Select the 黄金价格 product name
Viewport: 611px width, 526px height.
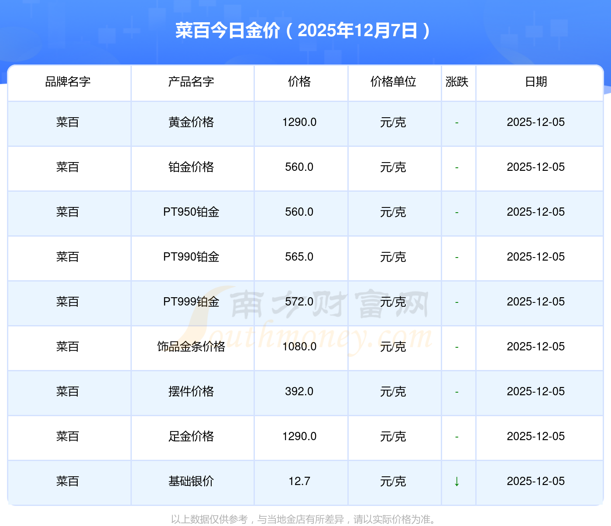pyautogui.click(x=191, y=122)
